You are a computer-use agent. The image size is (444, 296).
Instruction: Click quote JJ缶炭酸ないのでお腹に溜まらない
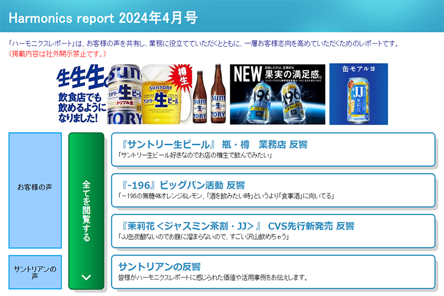pos(204,237)
